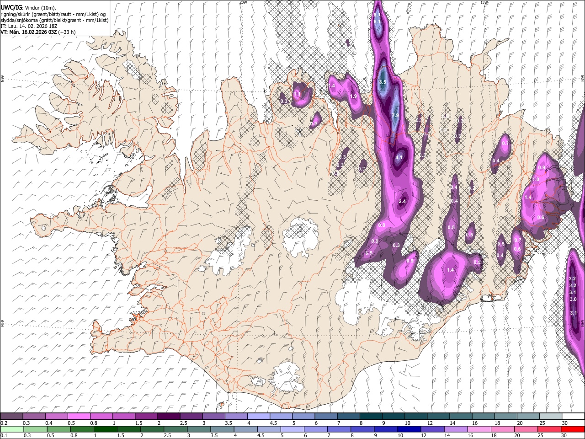The width and height of the screenshot is (585, 439).
Task: Click the 7.9 precipitation value on the map
Action: (x=395, y=115)
